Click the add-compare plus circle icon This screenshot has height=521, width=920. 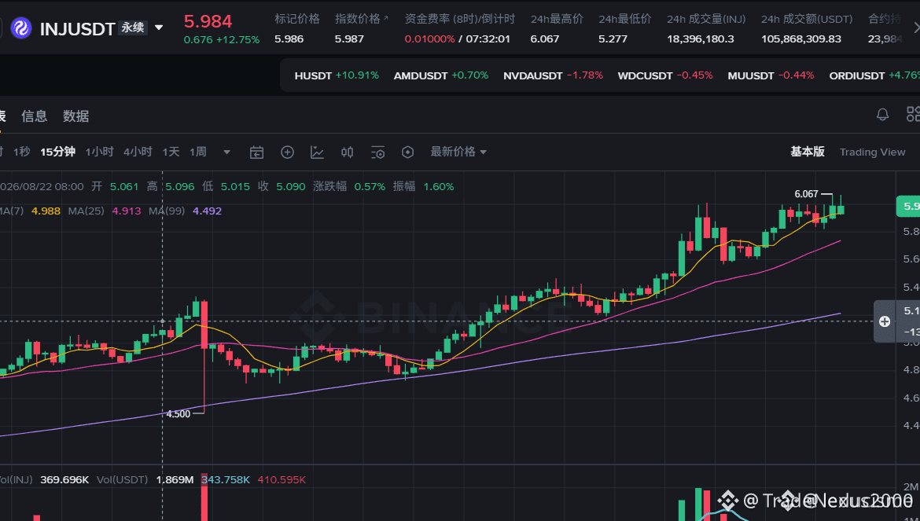click(287, 152)
